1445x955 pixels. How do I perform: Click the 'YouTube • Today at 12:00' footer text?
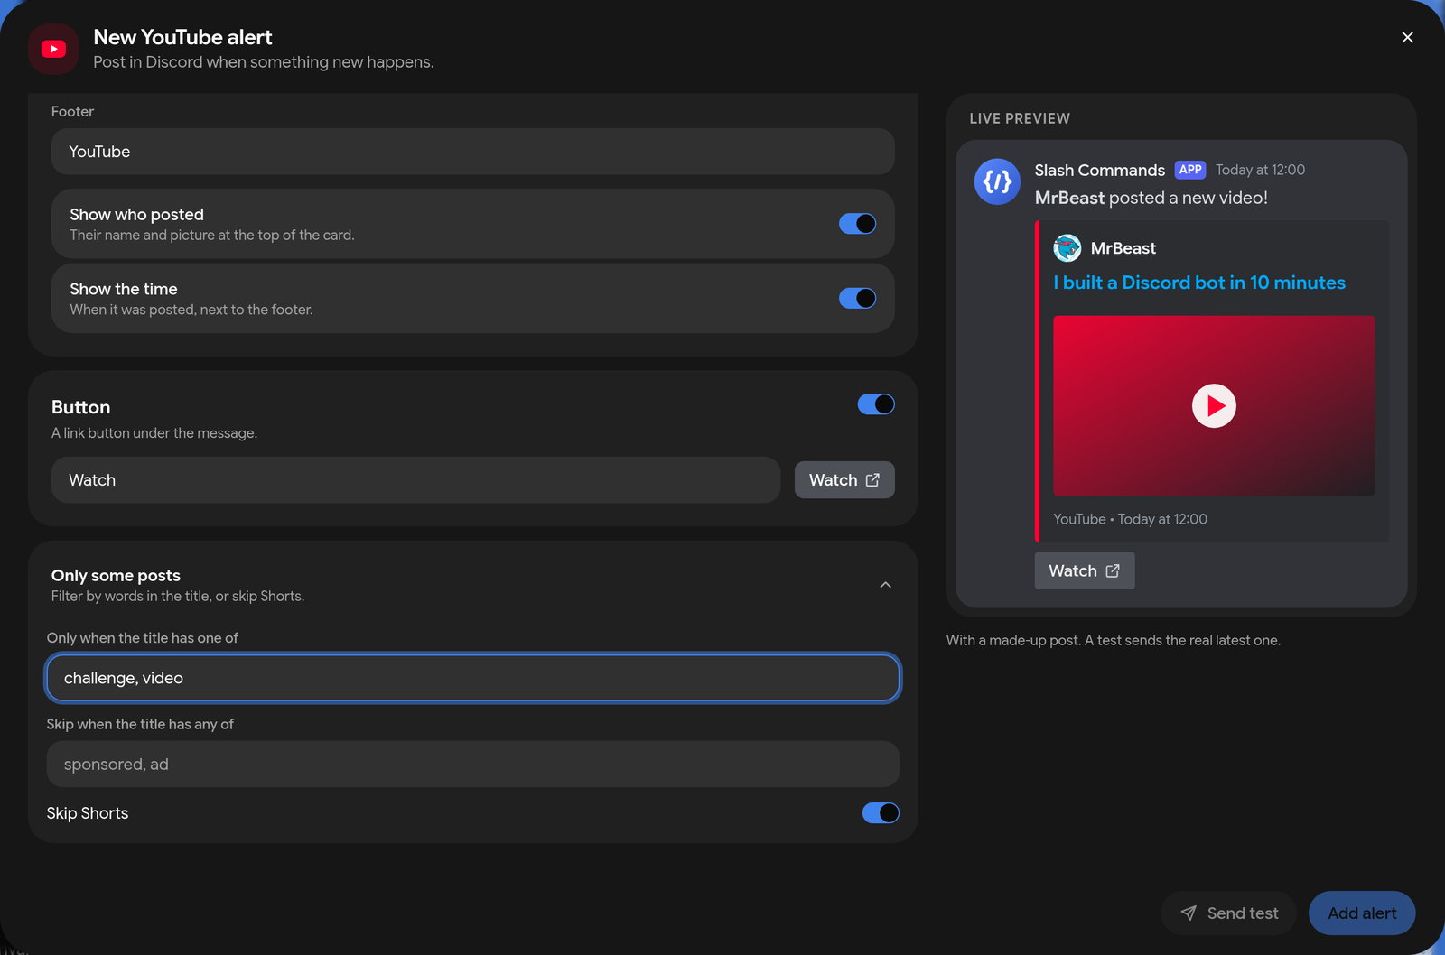[1130, 519]
